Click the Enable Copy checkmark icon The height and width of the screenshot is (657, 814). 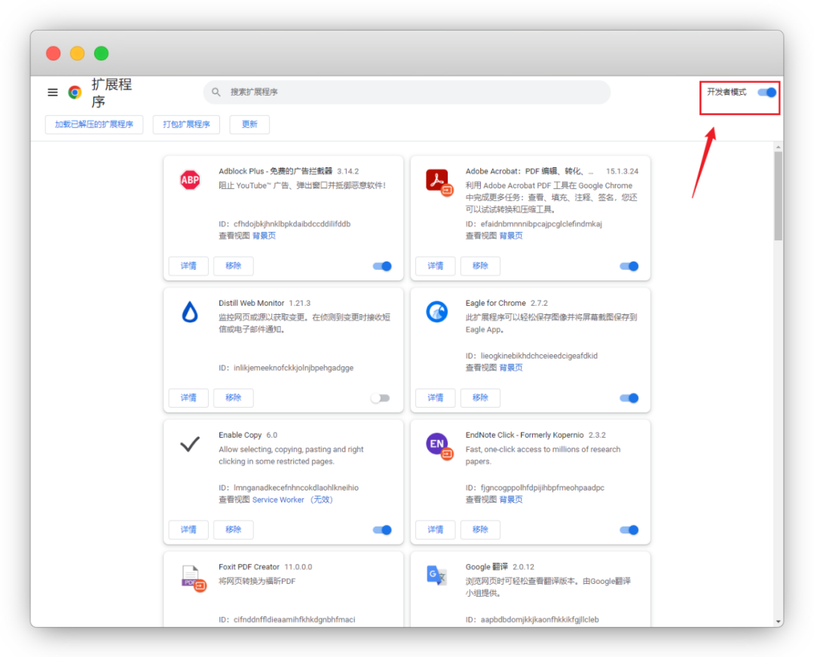(x=190, y=444)
